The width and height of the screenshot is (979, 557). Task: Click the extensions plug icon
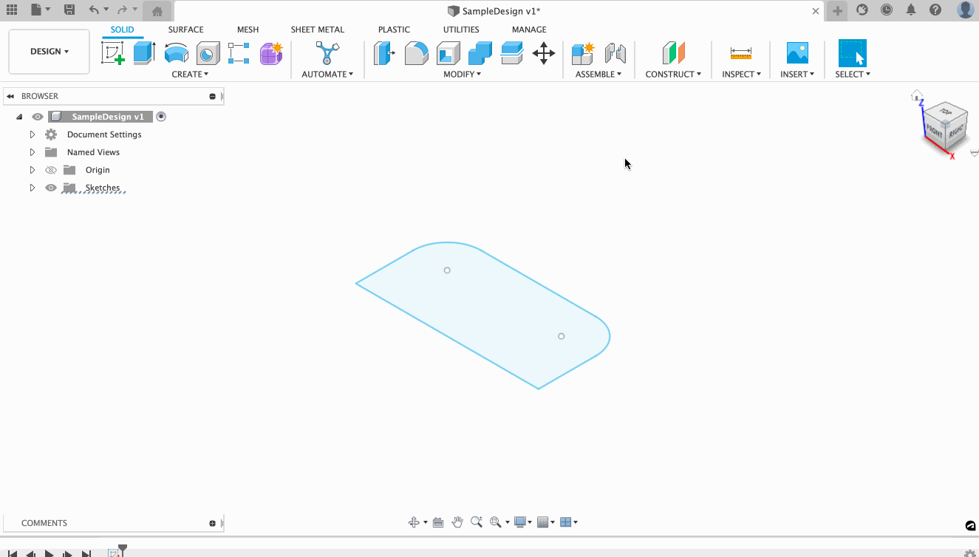[862, 10]
